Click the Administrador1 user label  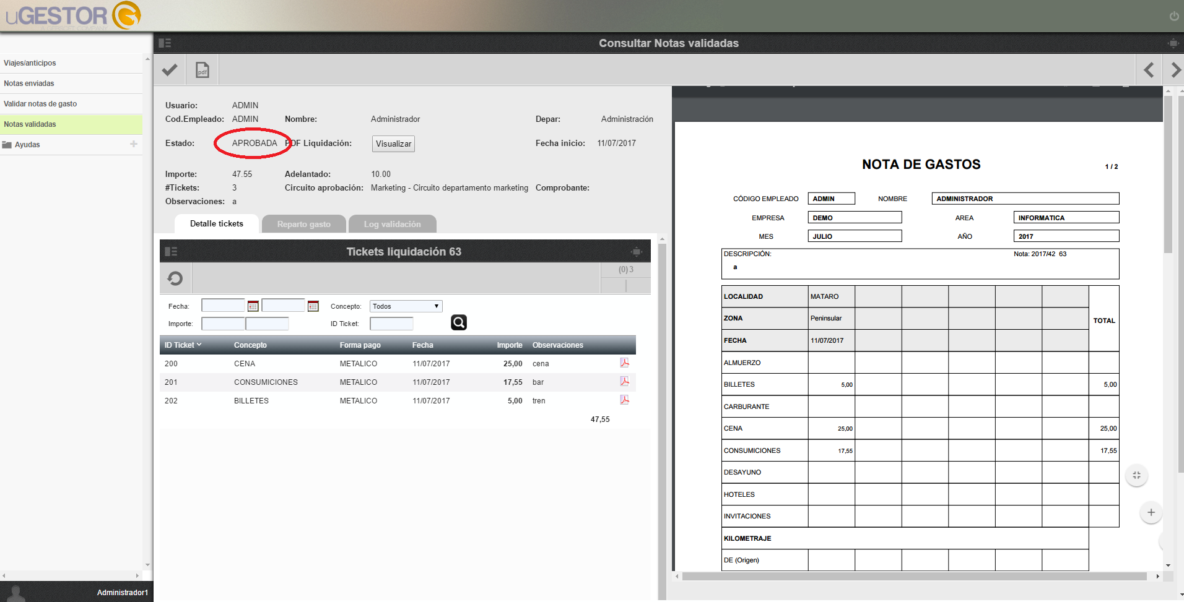[122, 593]
